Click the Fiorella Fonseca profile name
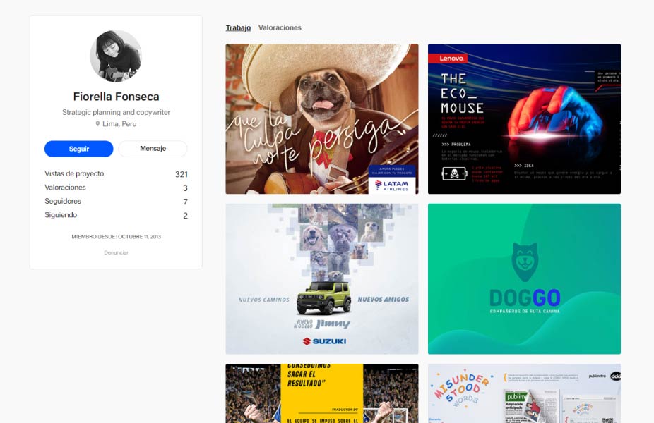The height and width of the screenshot is (423, 654). tap(116, 97)
